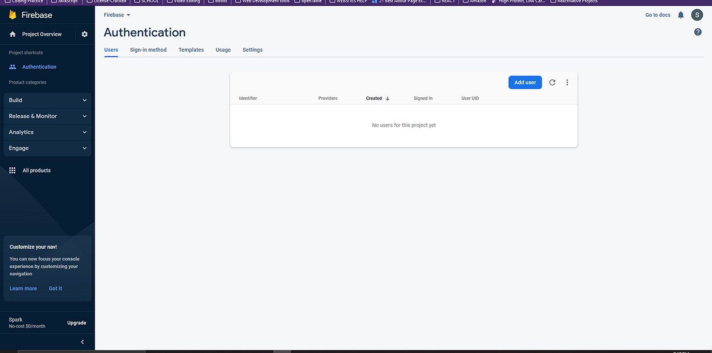Click the Add user button
The height and width of the screenshot is (353, 712).
pyautogui.click(x=525, y=82)
